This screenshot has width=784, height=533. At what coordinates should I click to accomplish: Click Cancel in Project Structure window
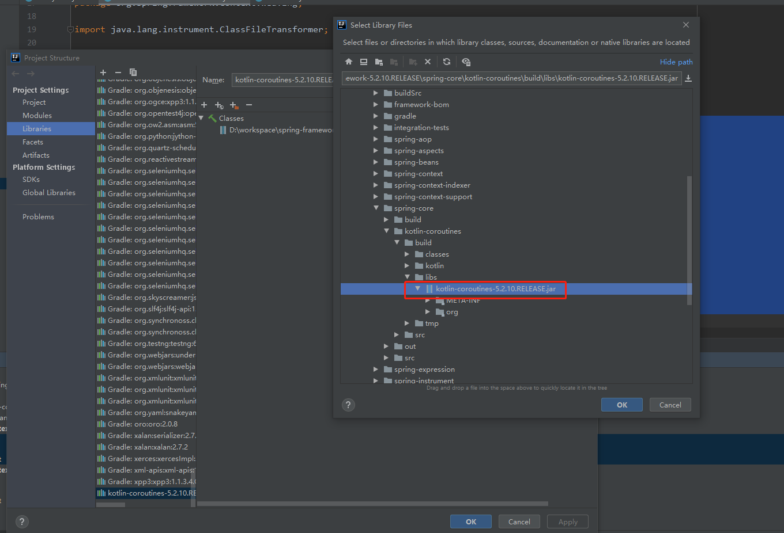click(519, 521)
